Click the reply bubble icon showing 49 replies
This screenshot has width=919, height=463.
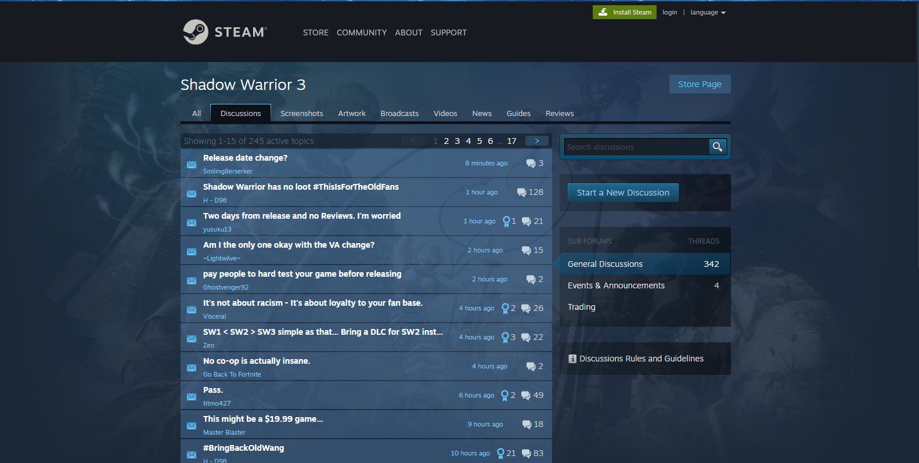[x=526, y=396]
